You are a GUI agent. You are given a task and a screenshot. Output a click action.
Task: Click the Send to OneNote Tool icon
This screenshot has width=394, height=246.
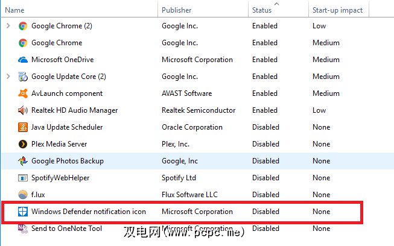[23, 229]
